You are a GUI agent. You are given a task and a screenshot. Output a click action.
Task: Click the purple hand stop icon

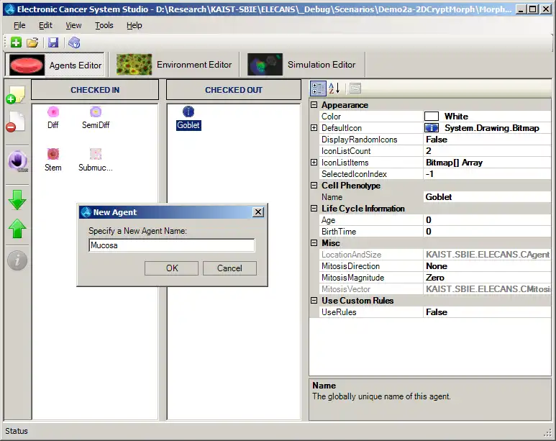pyautogui.click(x=17, y=161)
